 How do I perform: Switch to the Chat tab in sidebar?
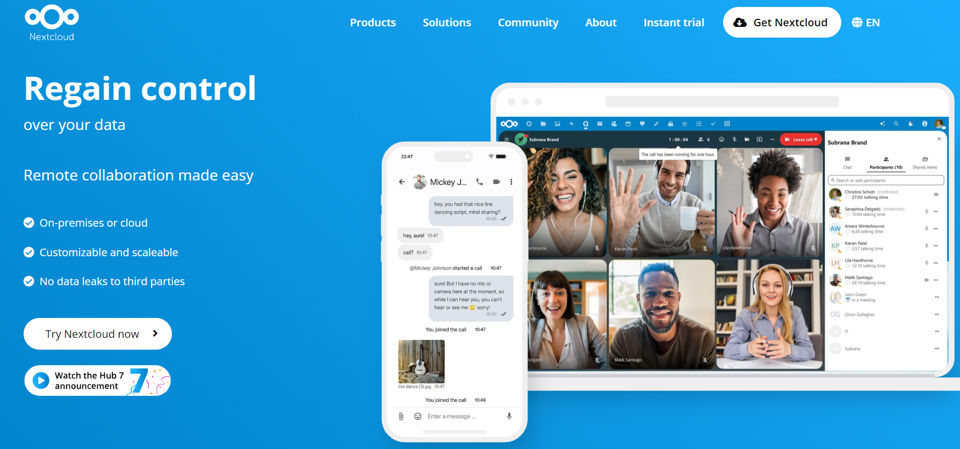click(x=847, y=163)
